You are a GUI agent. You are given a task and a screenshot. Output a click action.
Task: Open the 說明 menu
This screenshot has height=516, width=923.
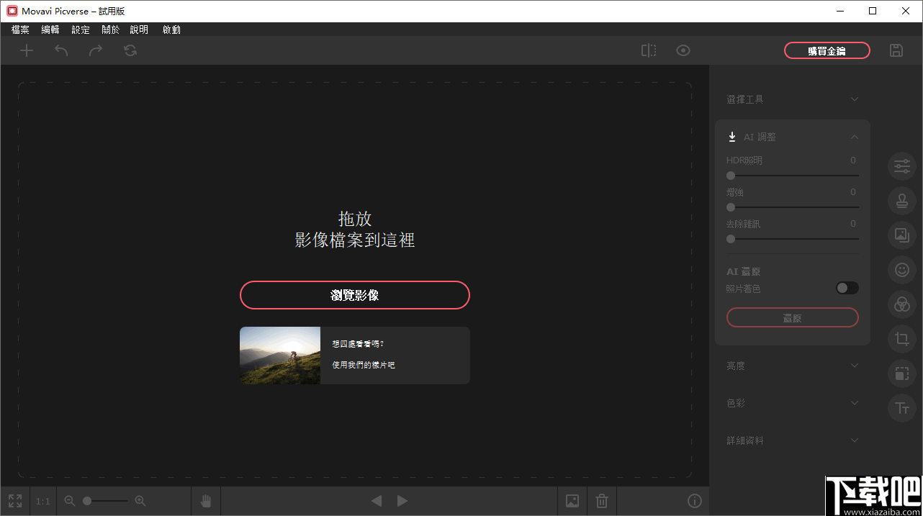point(138,30)
